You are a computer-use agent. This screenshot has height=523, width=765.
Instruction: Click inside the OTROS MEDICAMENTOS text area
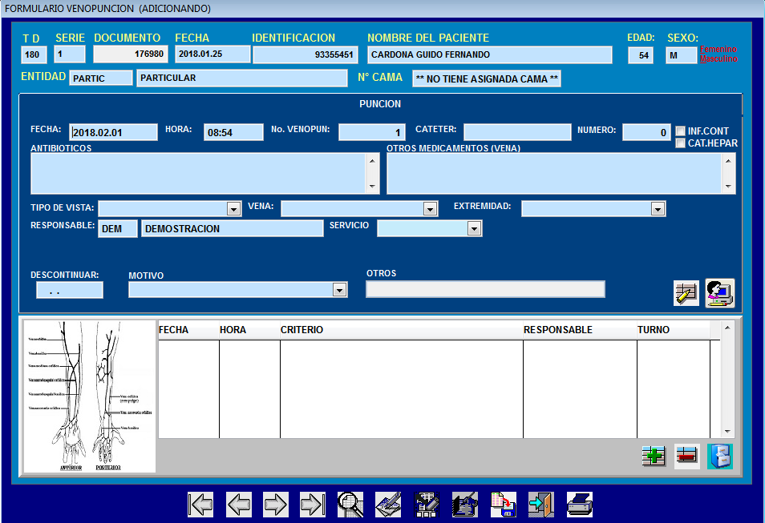555,174
